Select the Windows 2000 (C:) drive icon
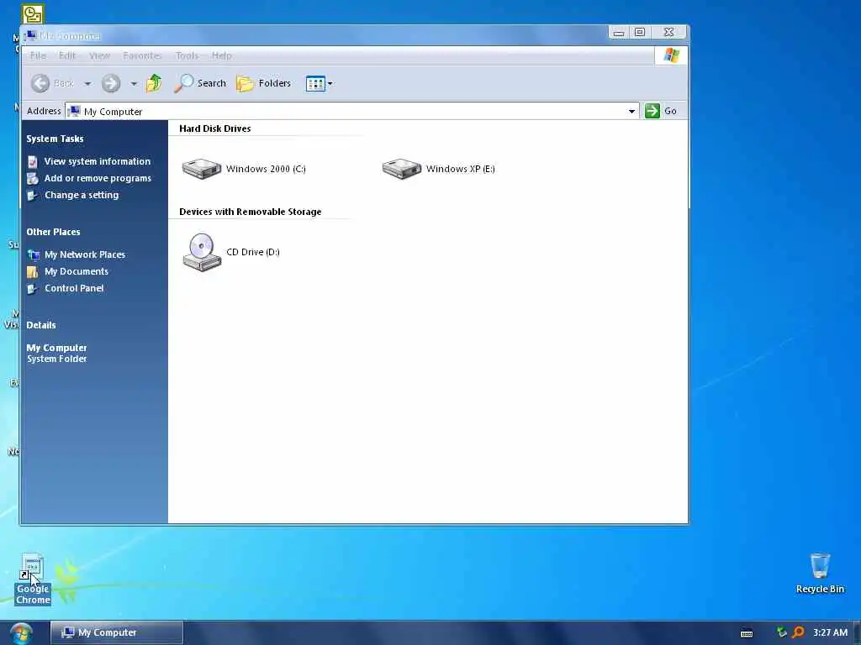Viewport: 861px width, 645px height. [202, 168]
